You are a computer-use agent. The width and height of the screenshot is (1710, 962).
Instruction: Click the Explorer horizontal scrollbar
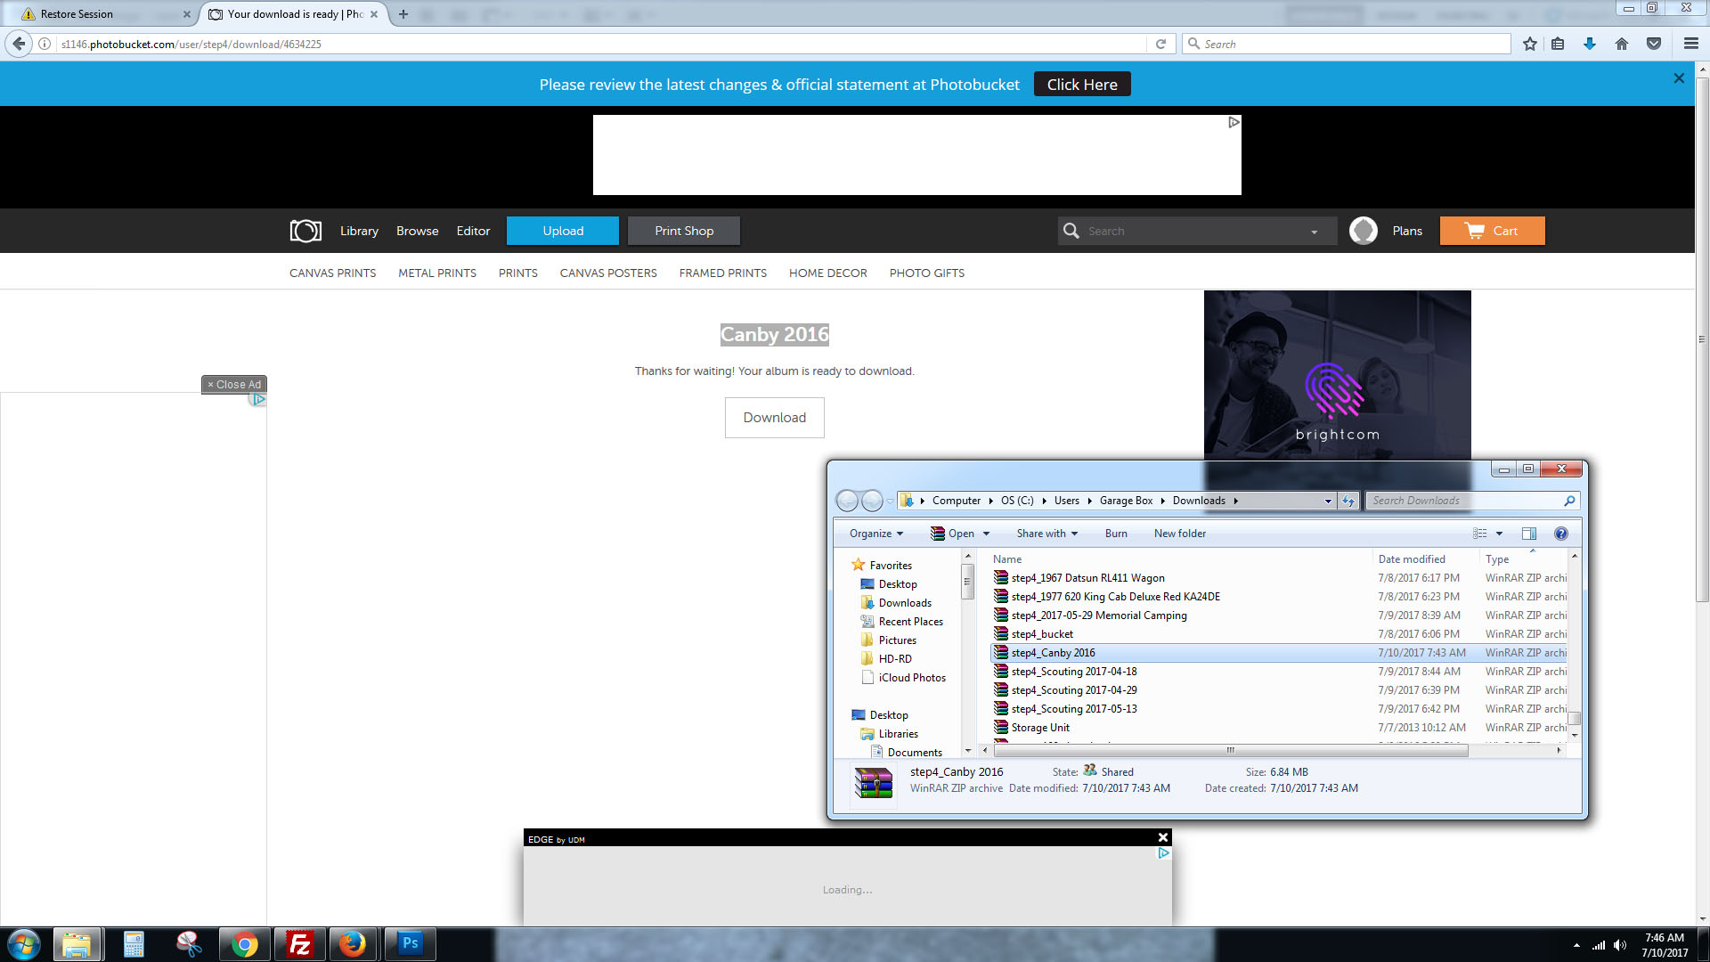point(1229,751)
